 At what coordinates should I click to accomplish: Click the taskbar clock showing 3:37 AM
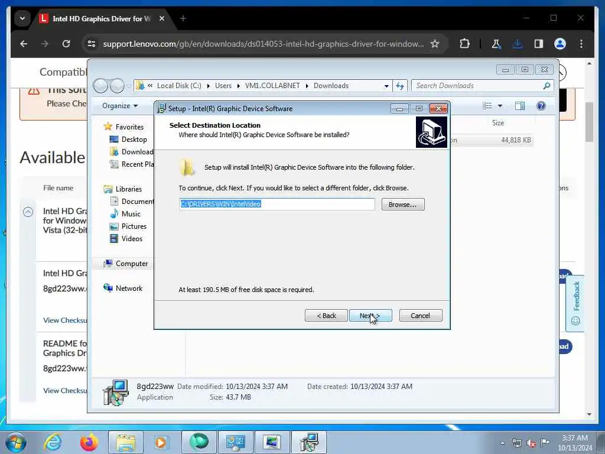574,443
